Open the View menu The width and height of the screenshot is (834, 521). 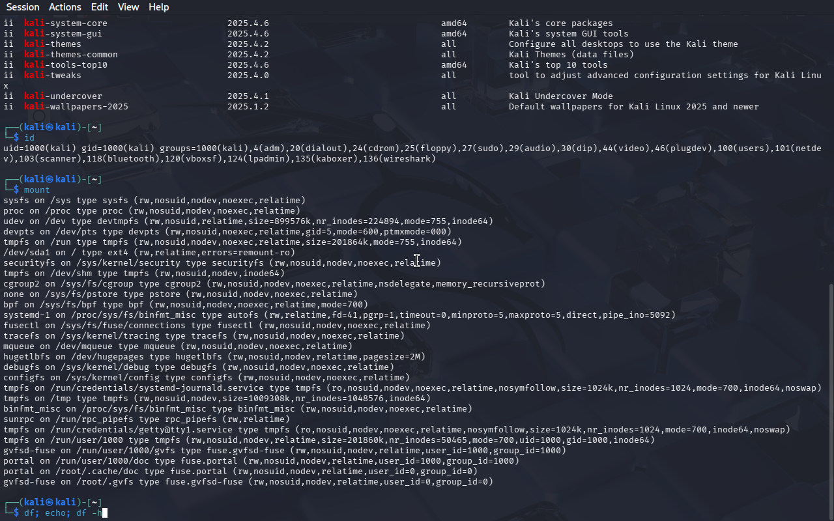click(128, 7)
